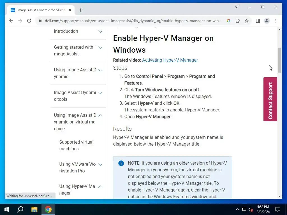
Task: Expand the Image Assist Dynamic tools chevron
Action: point(100,93)
